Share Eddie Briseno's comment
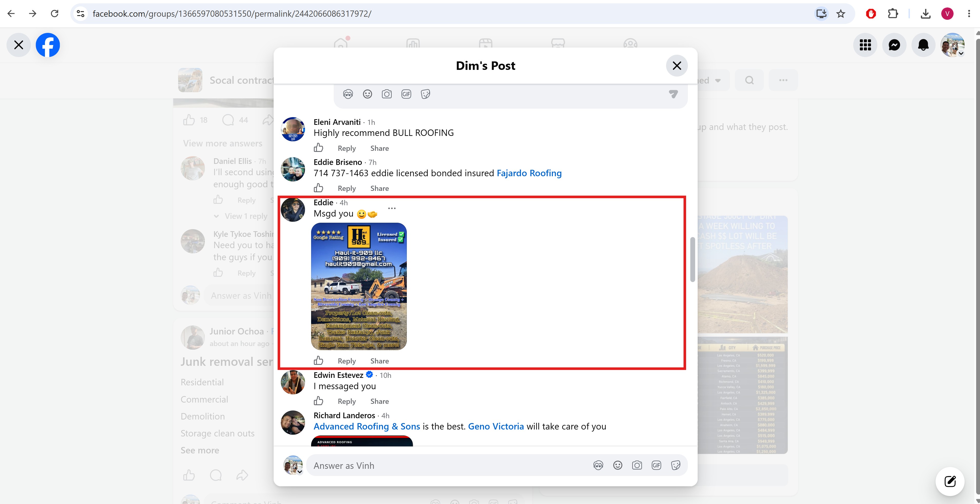The width and height of the screenshot is (980, 504). [x=379, y=189]
